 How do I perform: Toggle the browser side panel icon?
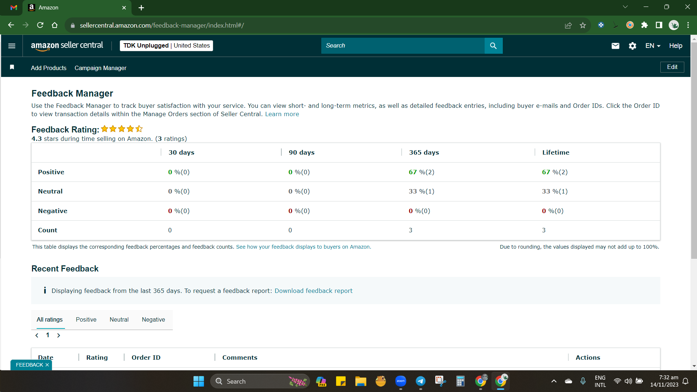point(659,25)
